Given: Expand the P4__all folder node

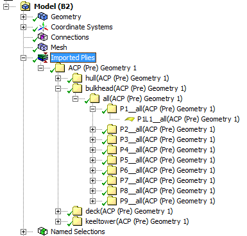Looking at the screenshot, I should tap(92, 150).
